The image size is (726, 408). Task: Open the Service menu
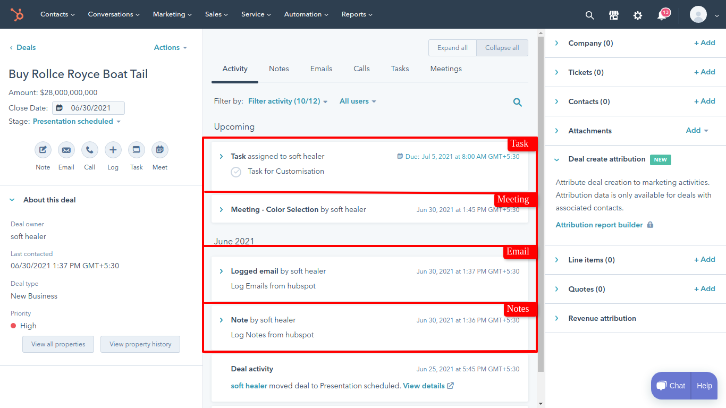256,14
